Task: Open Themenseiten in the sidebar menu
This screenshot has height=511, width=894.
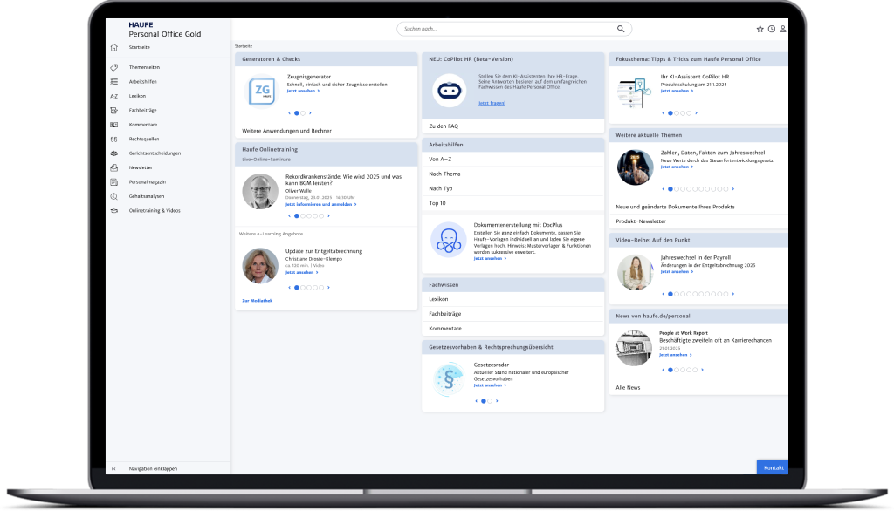Action: (x=144, y=67)
